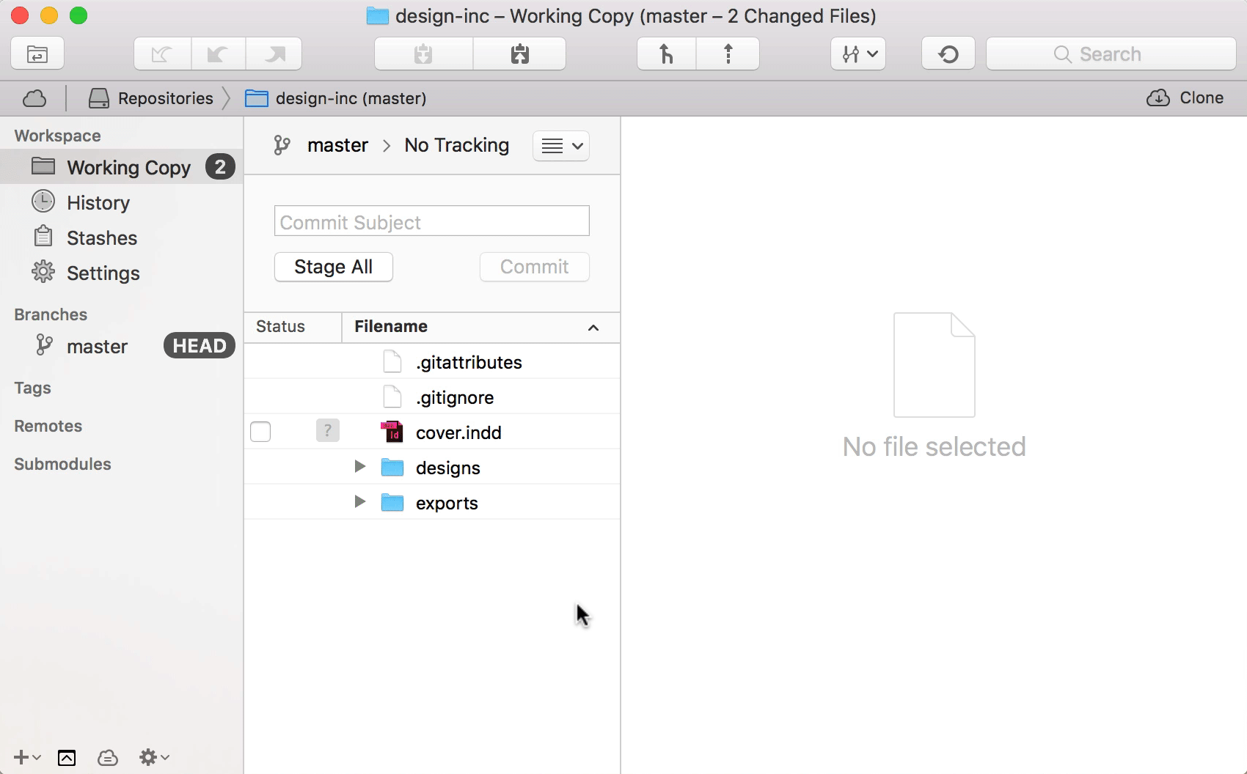Click master in the branch header
Viewport: 1247px width, 774px height.
pyautogui.click(x=337, y=145)
